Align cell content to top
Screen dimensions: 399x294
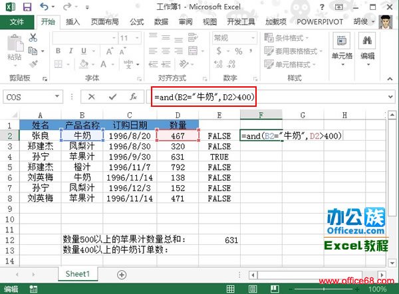(153, 36)
